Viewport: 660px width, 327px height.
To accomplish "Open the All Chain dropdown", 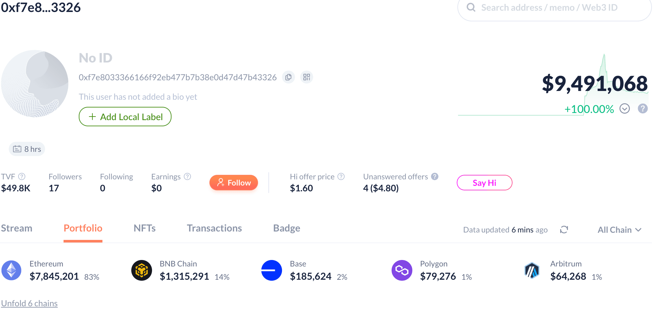I will pyautogui.click(x=619, y=230).
